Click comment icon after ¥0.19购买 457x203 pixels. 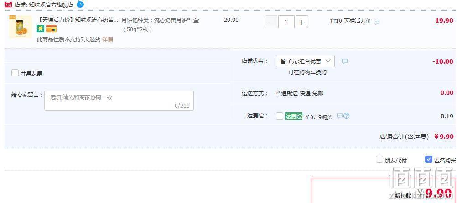(339, 116)
